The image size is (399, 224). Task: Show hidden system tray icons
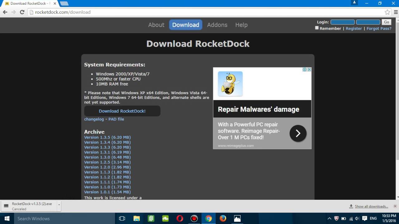point(329,218)
